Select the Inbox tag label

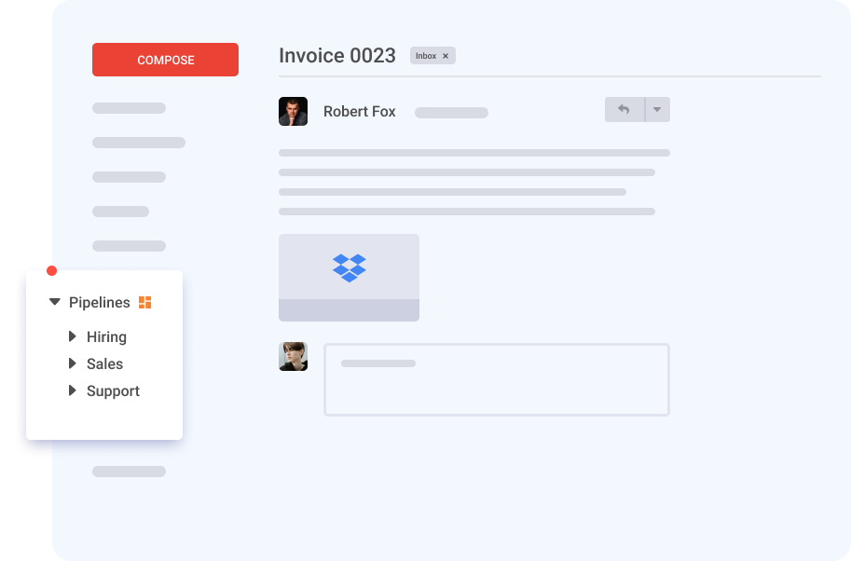(x=427, y=55)
